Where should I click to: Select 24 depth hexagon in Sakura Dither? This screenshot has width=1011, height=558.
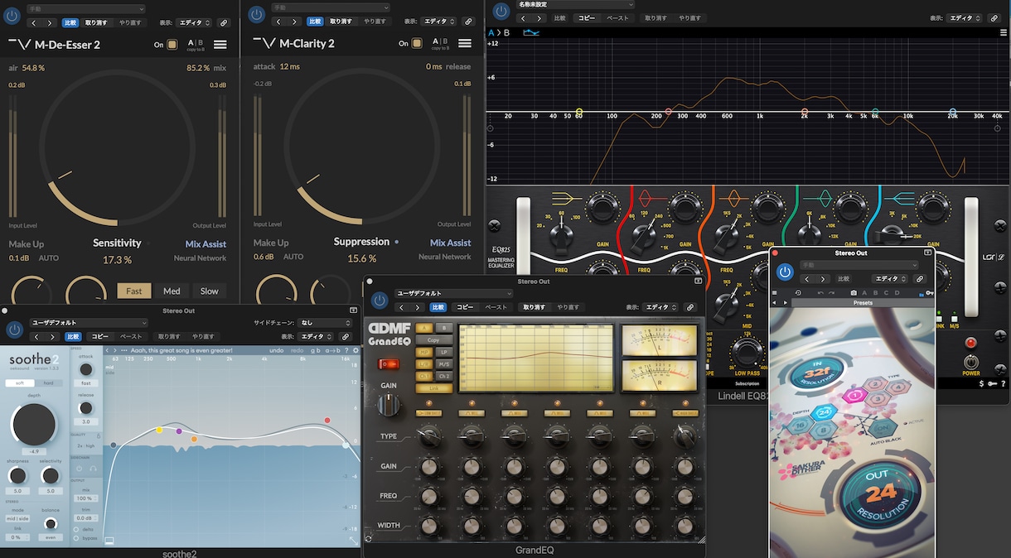click(825, 411)
